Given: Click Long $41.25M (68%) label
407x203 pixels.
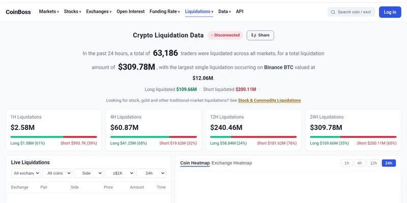Looking at the screenshot, I should point(129,143).
